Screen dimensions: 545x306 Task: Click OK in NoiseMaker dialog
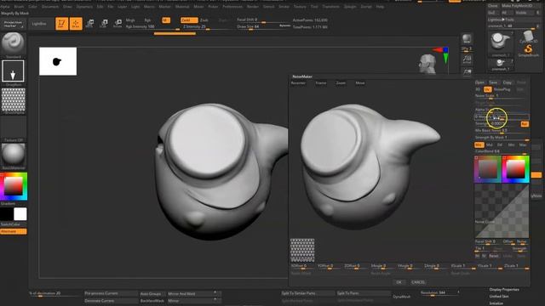pos(399,282)
